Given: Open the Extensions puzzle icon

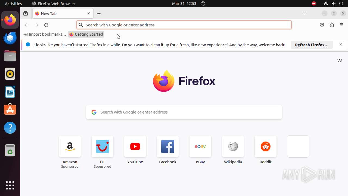Looking at the screenshot, I should (x=332, y=25).
